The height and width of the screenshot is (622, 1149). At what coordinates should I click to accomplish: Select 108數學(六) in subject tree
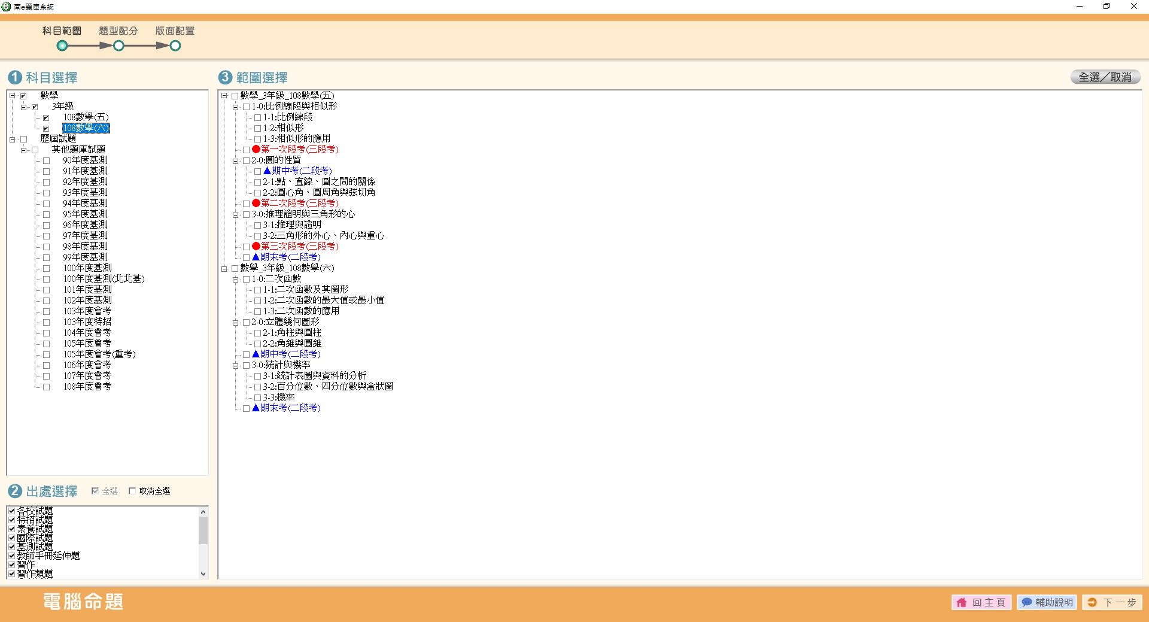(x=86, y=128)
